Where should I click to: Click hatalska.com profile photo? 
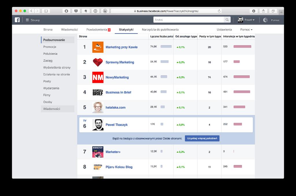pos(98,107)
